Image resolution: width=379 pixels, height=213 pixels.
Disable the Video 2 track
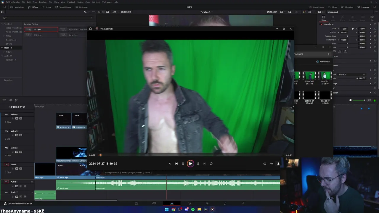pos(21,152)
